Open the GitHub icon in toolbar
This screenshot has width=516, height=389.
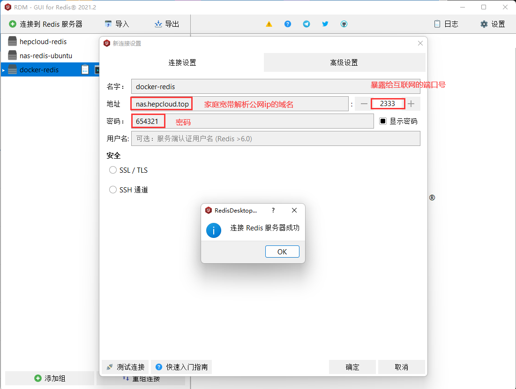pos(344,24)
